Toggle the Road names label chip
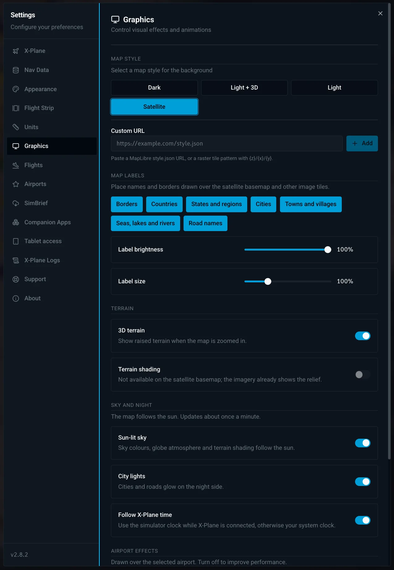The image size is (394, 570). [x=205, y=223]
